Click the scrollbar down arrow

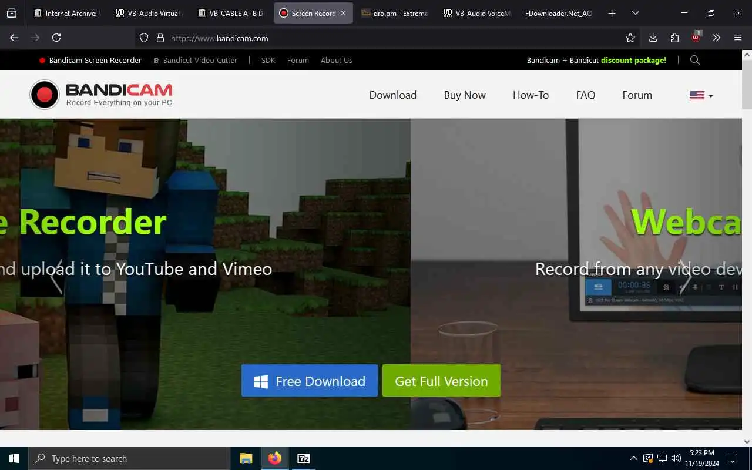tap(747, 441)
